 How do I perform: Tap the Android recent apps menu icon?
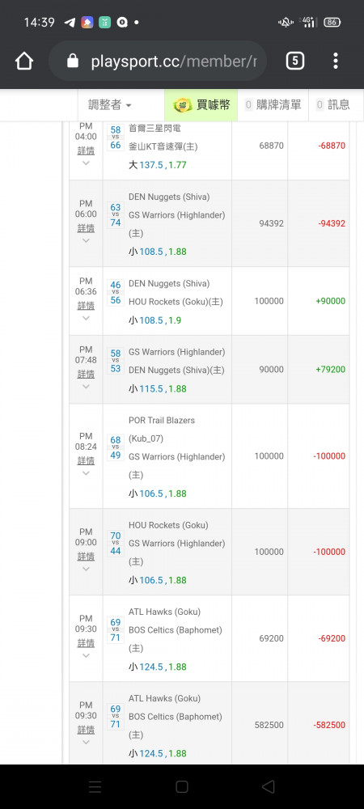pyautogui.click(x=95, y=786)
